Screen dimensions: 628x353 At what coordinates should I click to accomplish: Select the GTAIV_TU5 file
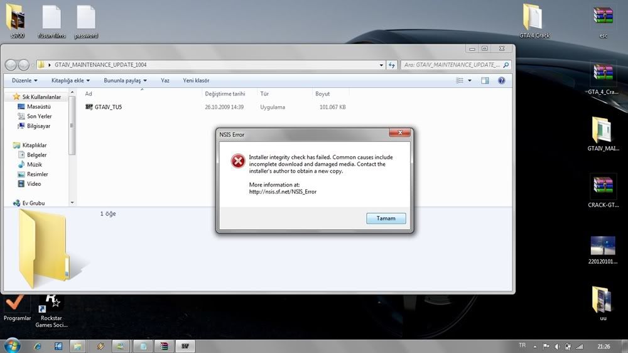(104, 107)
